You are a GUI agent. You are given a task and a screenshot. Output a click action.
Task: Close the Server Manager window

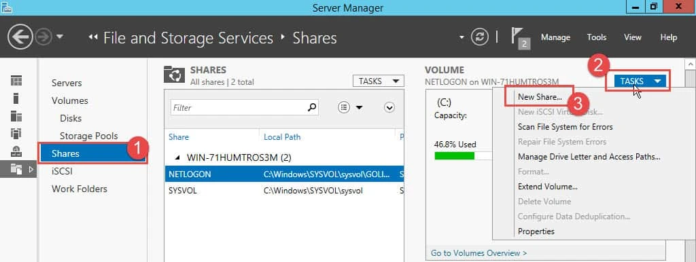(678, 6)
